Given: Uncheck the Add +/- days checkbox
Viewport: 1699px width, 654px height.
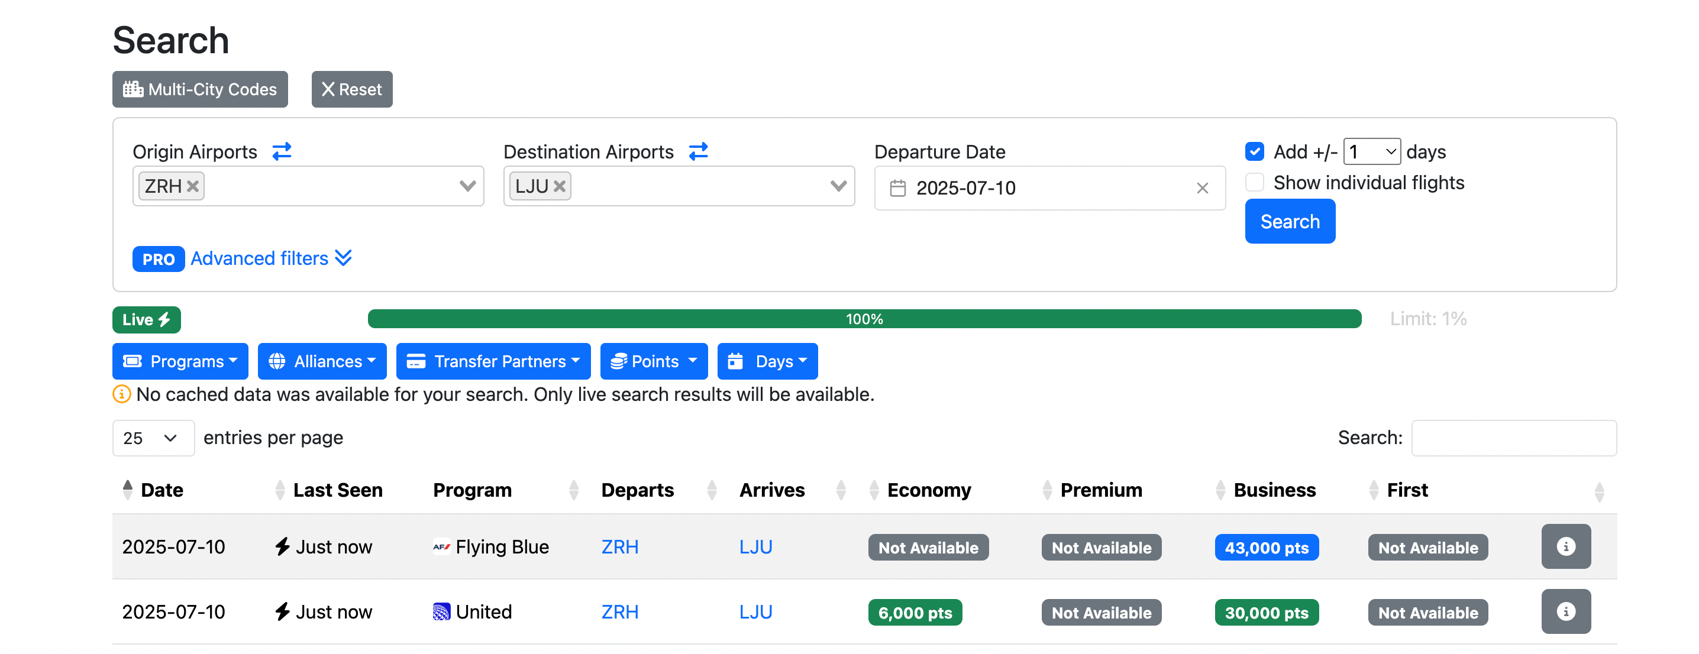Looking at the screenshot, I should (1255, 151).
